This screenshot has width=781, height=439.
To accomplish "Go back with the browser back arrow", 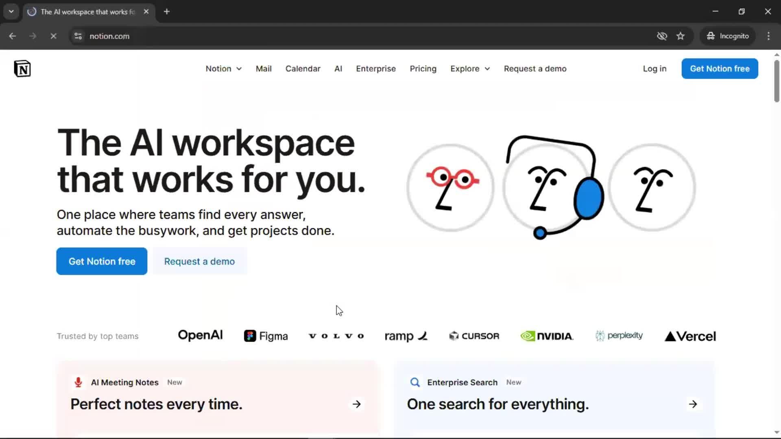I will point(13,36).
